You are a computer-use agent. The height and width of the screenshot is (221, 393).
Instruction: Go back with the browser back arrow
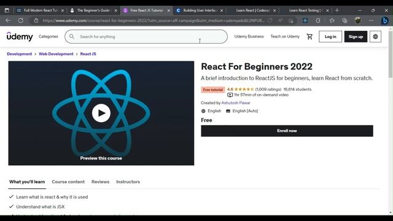(8, 20)
